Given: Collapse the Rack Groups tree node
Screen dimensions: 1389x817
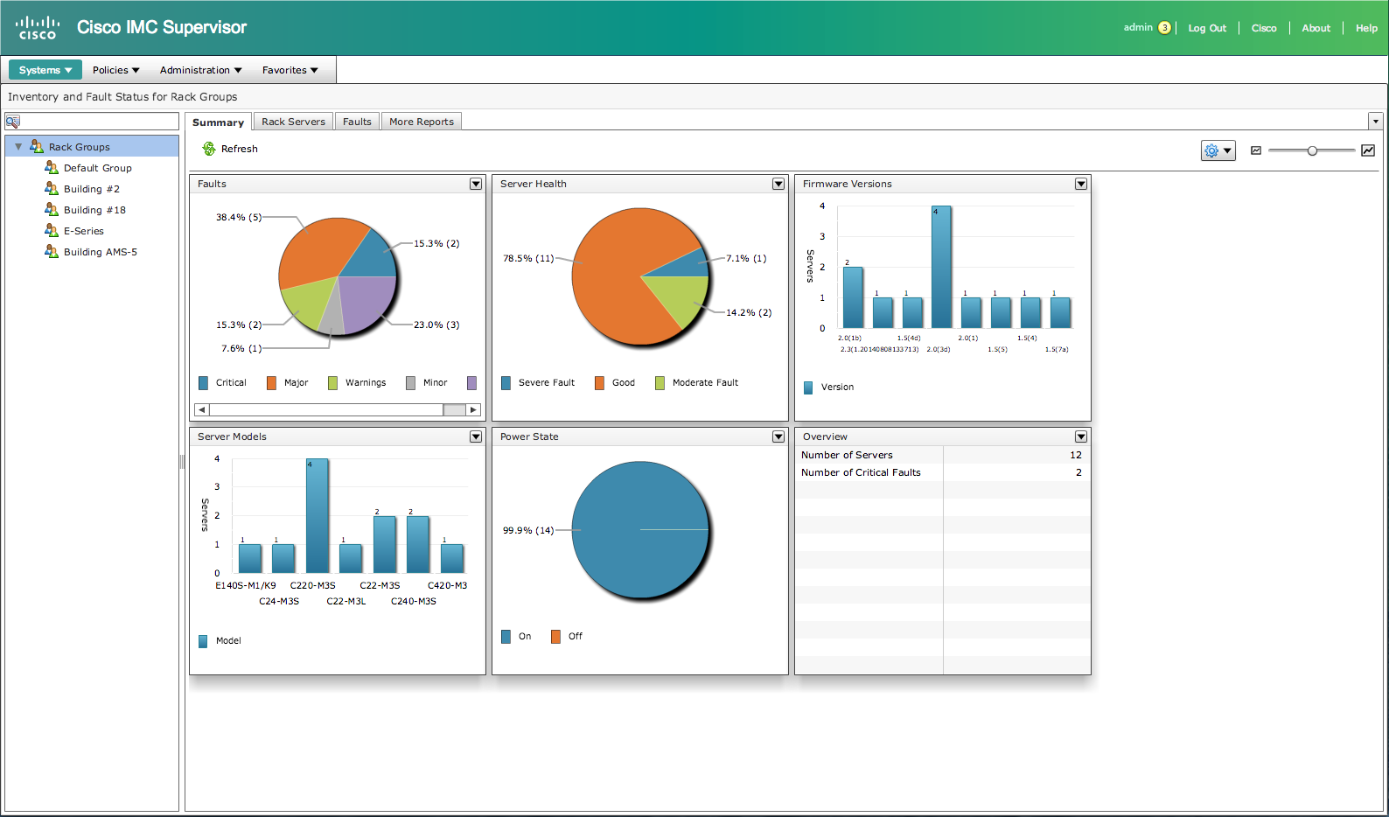Looking at the screenshot, I should tap(18, 147).
